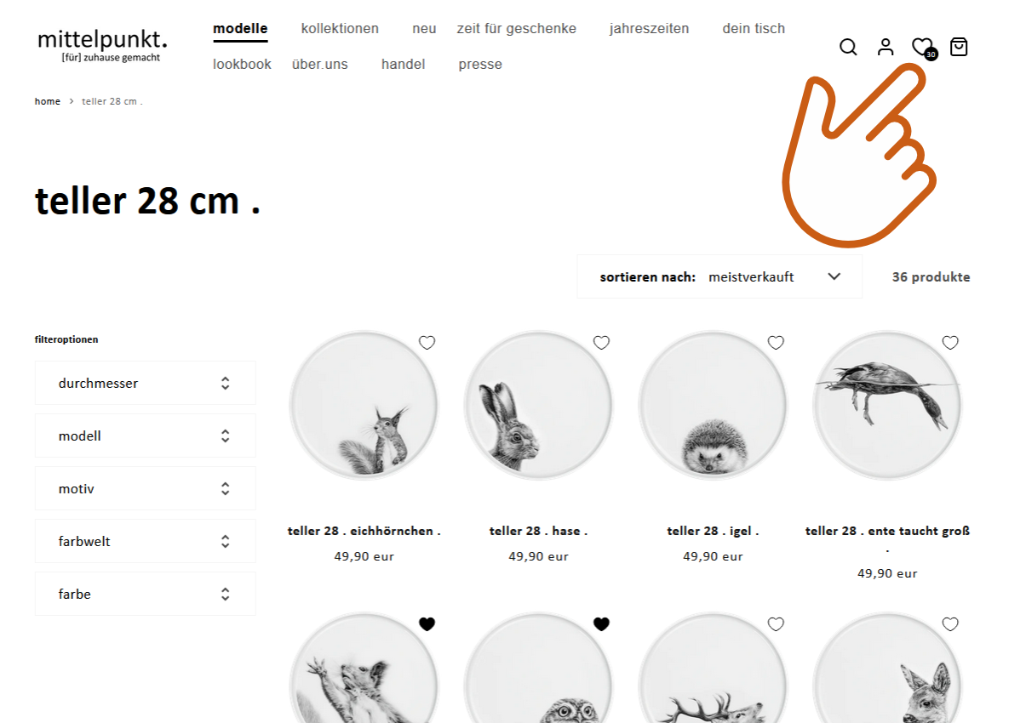Click the home breadcrumb link
Image resolution: width=1026 pixels, height=723 pixels.
pyautogui.click(x=48, y=101)
